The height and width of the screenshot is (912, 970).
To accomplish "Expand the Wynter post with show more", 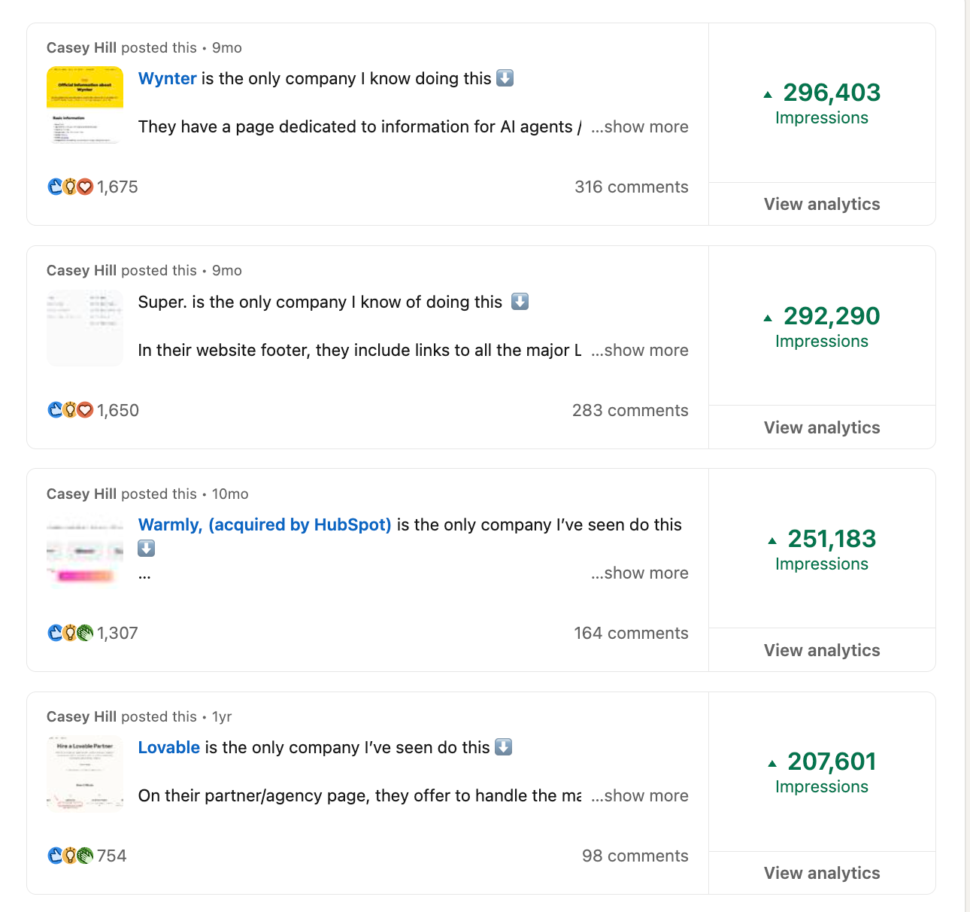I will point(640,126).
